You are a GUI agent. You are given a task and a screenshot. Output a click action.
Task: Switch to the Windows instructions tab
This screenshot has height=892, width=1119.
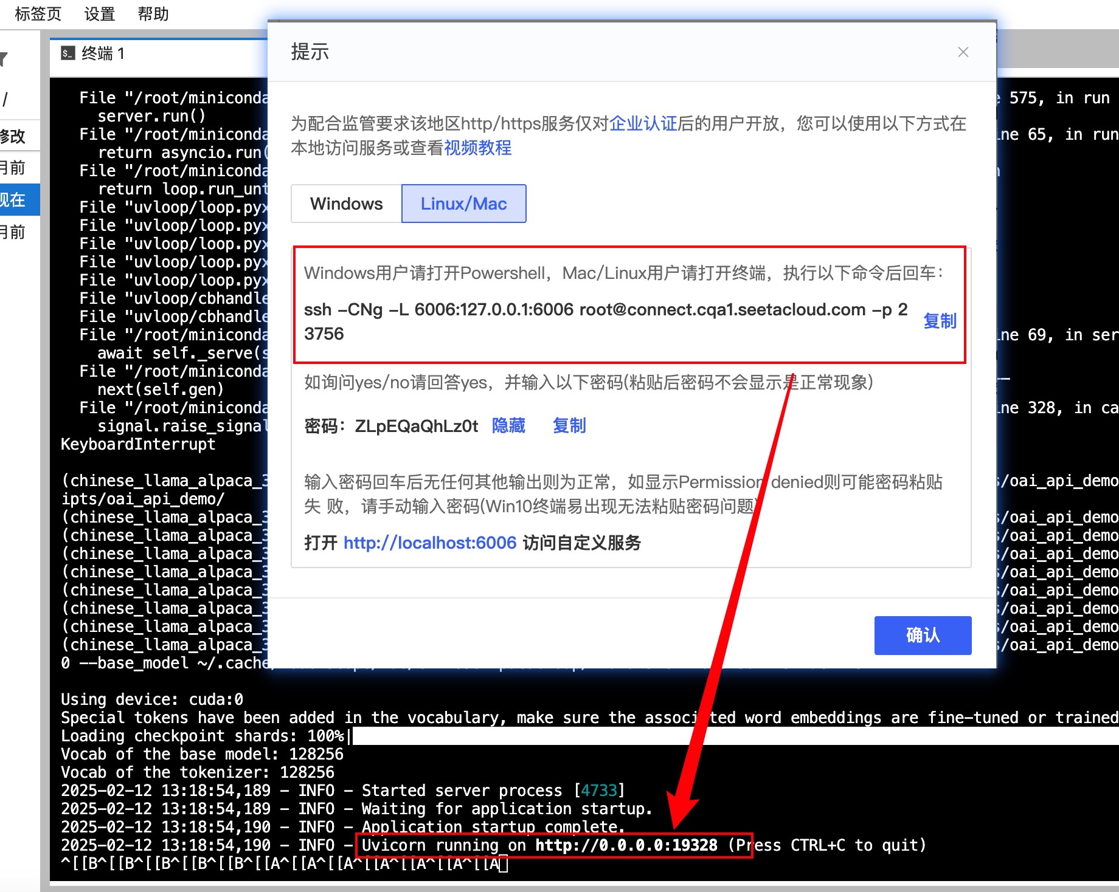pyautogui.click(x=346, y=204)
